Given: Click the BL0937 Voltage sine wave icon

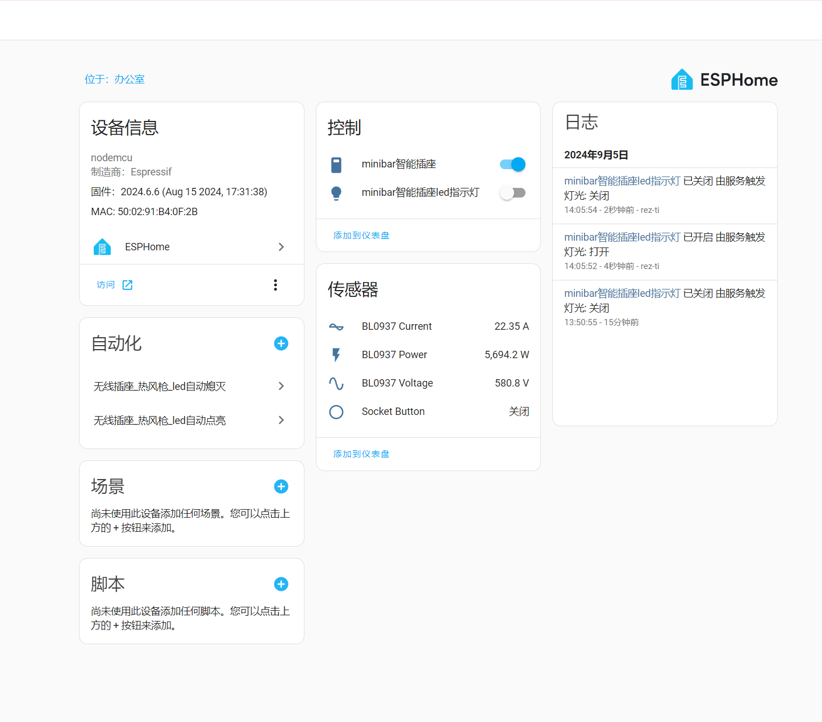Looking at the screenshot, I should [336, 383].
